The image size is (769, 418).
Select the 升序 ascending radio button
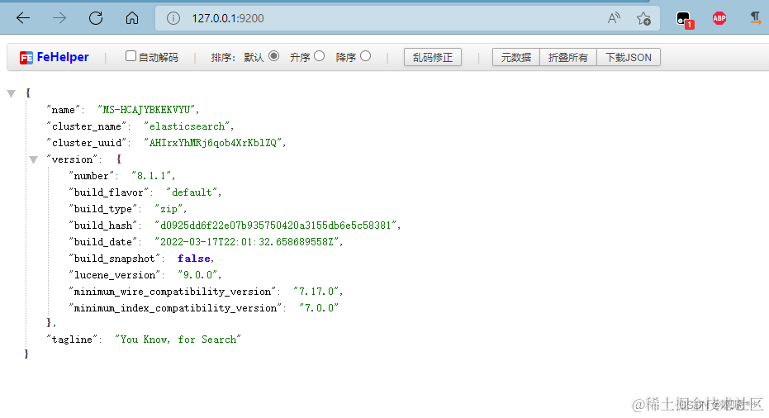tap(320, 56)
